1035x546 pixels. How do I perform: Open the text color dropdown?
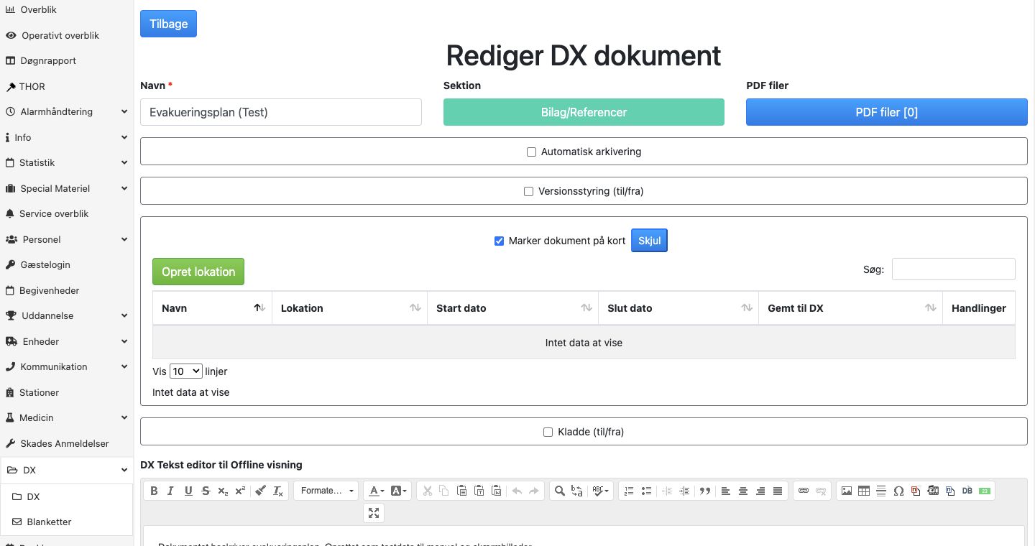376,491
